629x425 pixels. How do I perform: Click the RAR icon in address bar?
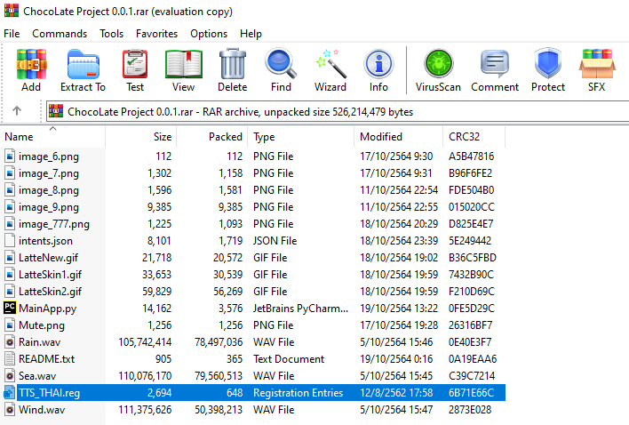coord(56,111)
